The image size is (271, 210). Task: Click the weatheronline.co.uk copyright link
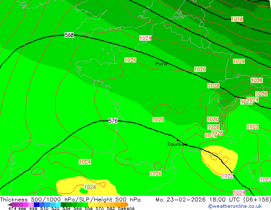235,206
